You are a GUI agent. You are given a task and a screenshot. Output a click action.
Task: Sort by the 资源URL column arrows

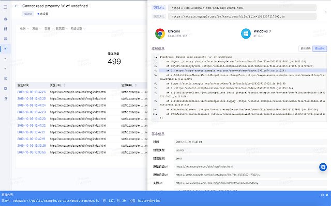[x=136, y=85]
